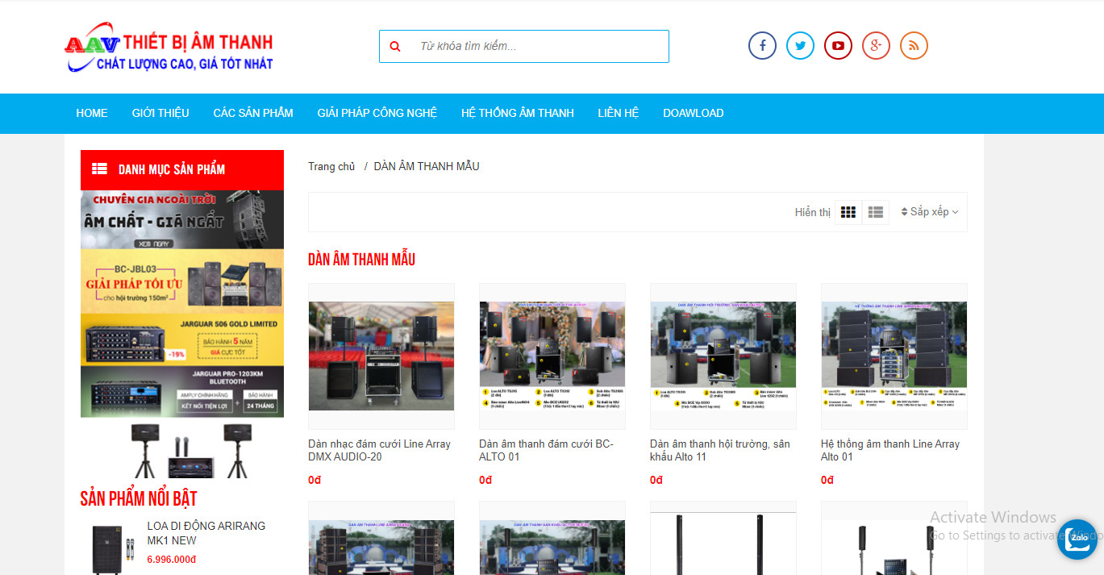Click the Trang chủ breadcrumb link
Viewport: 1104px width, 575px height.
point(331,166)
